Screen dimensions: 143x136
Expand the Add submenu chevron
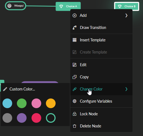[126, 15]
